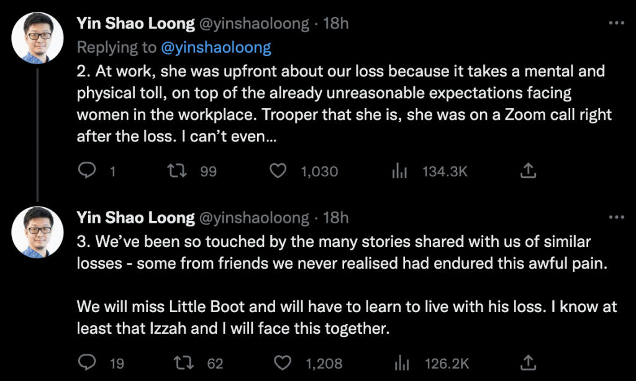Open more options on the second tweet
The height and width of the screenshot is (381, 636).
[x=616, y=217]
